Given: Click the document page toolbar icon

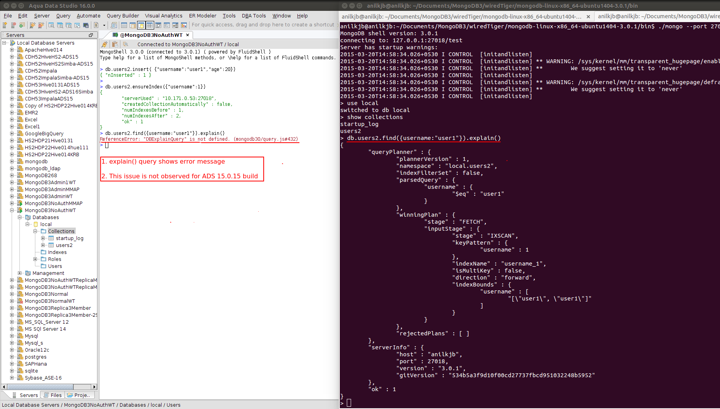Looking at the screenshot, I should pyautogui.click(x=96, y=25).
